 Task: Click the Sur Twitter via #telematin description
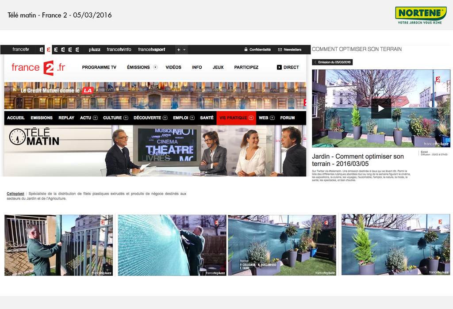361,175
